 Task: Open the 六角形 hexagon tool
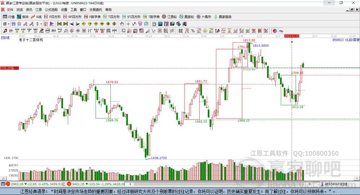click(x=204, y=17)
